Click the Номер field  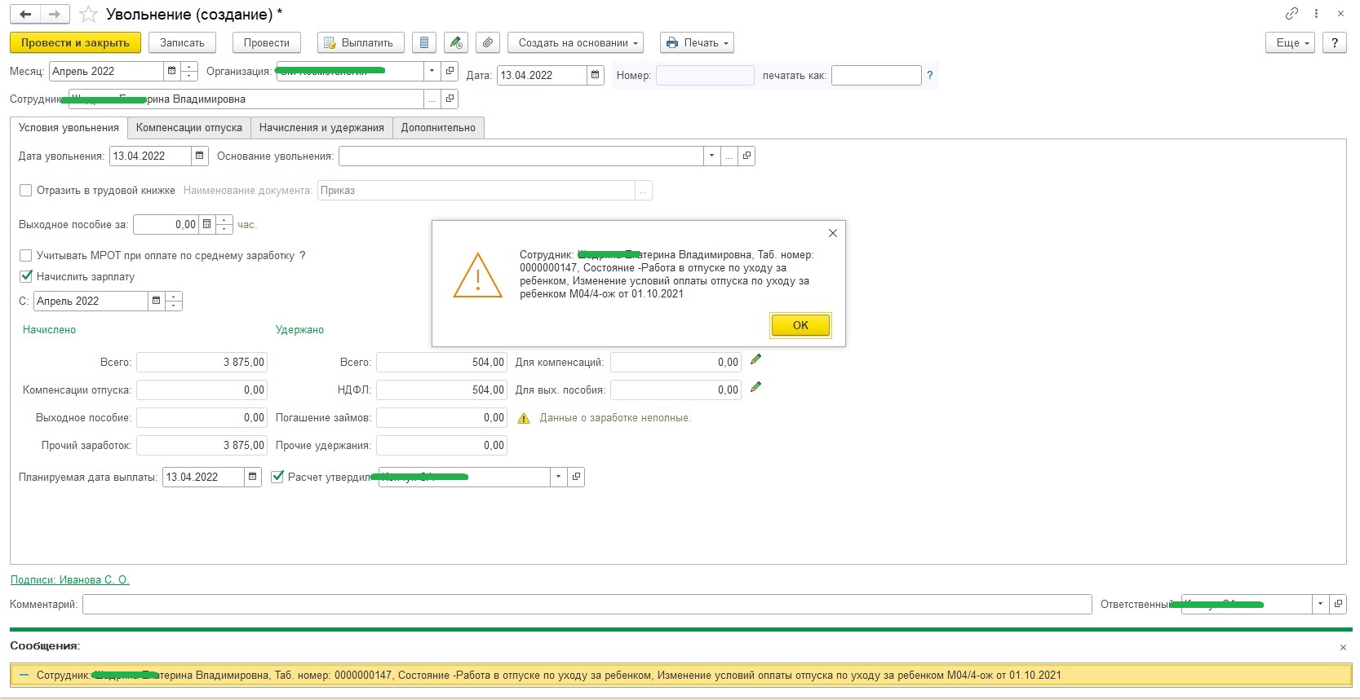[x=705, y=75]
